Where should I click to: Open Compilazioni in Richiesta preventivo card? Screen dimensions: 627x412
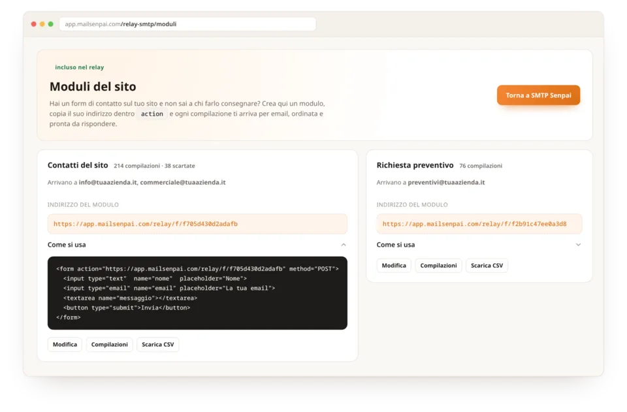pyautogui.click(x=438, y=265)
